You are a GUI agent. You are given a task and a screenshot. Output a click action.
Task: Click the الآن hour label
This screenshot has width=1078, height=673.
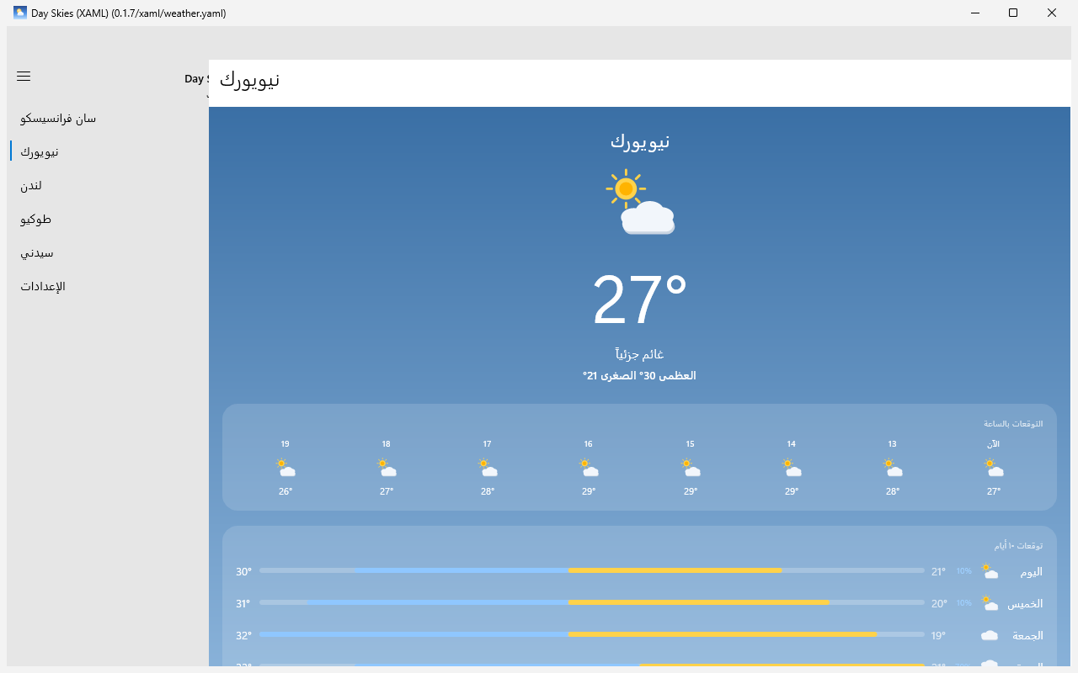[x=994, y=443]
